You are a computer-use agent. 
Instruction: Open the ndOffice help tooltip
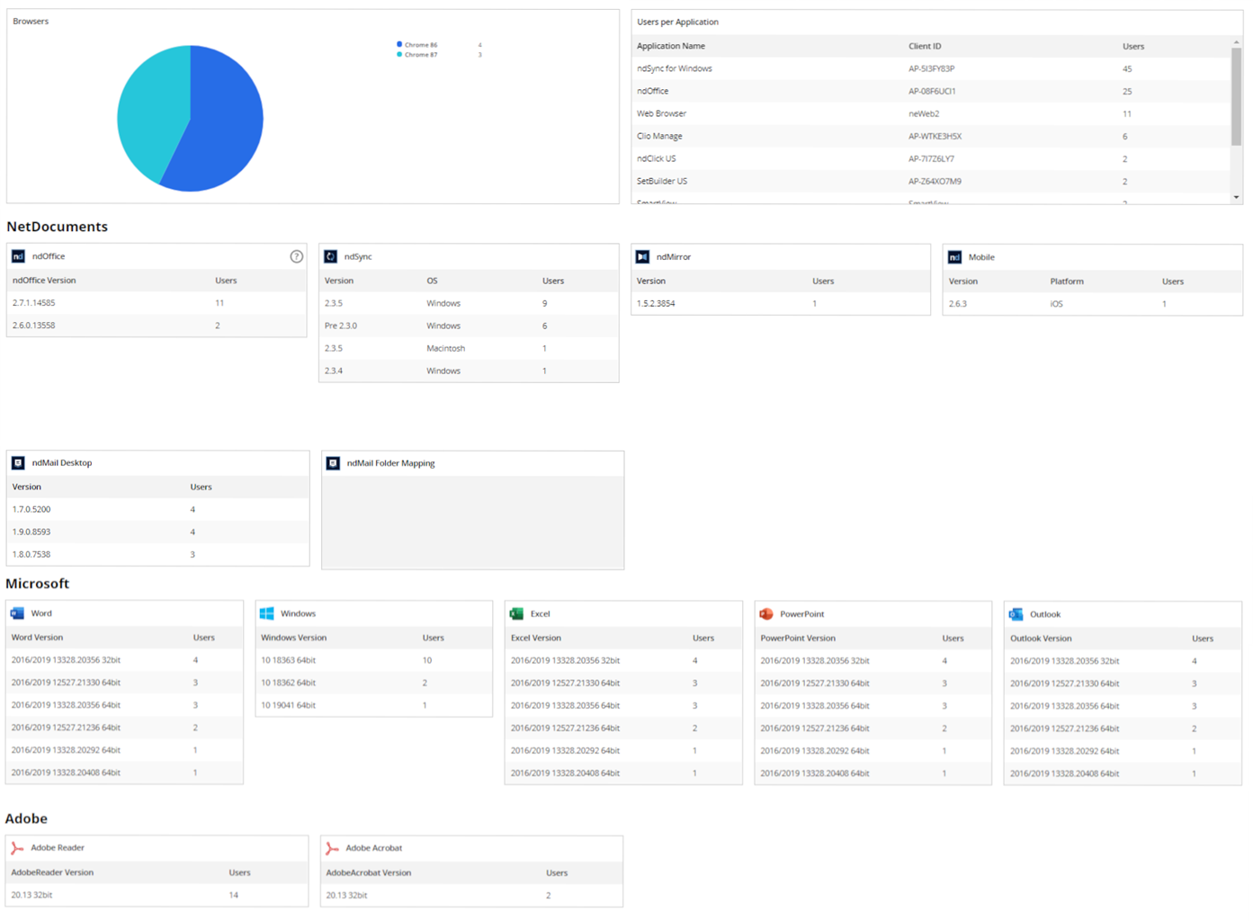point(297,256)
